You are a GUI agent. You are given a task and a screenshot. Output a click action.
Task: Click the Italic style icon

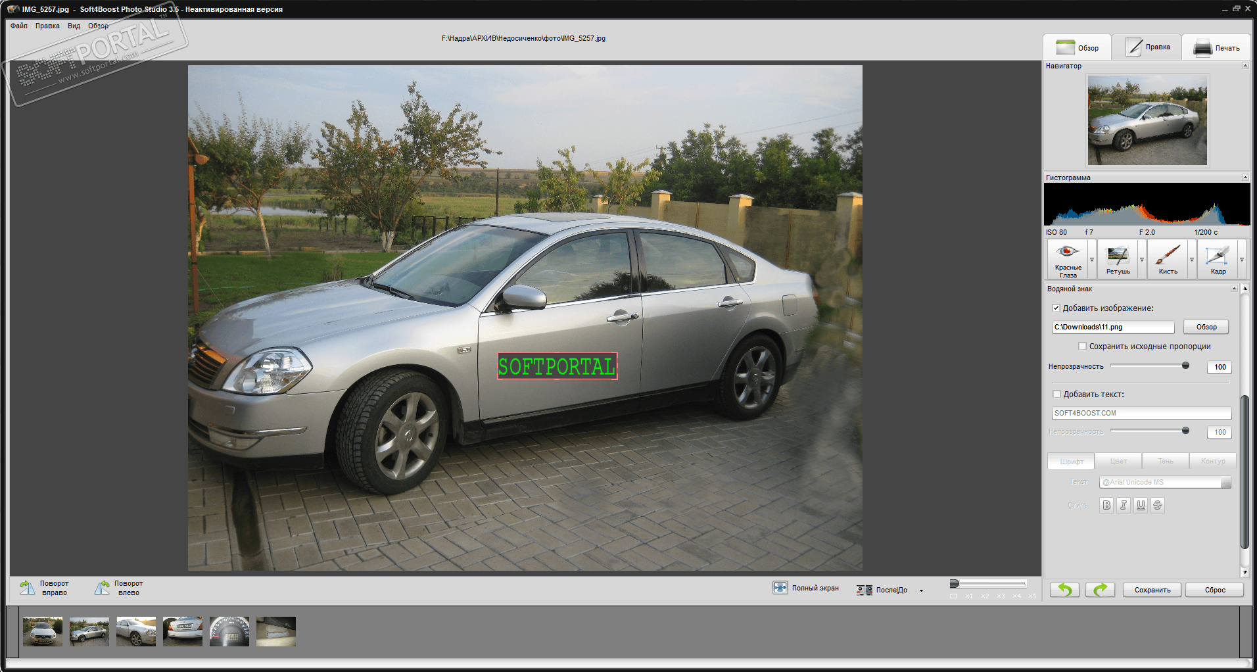[1124, 505]
